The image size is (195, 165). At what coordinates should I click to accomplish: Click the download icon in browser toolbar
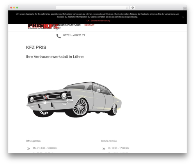tap(133, 7)
